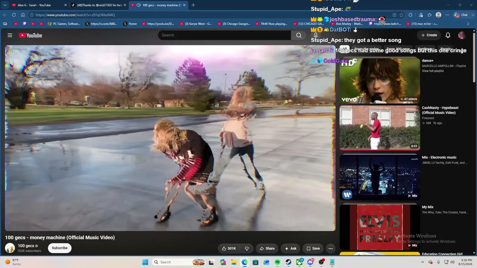
Task: Show more bookmarks with the overflow chevron
Action: (x=468, y=24)
